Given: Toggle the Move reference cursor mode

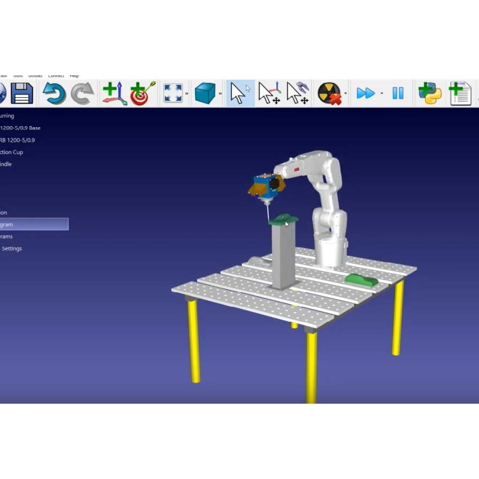Looking at the screenshot, I should pos(268,93).
